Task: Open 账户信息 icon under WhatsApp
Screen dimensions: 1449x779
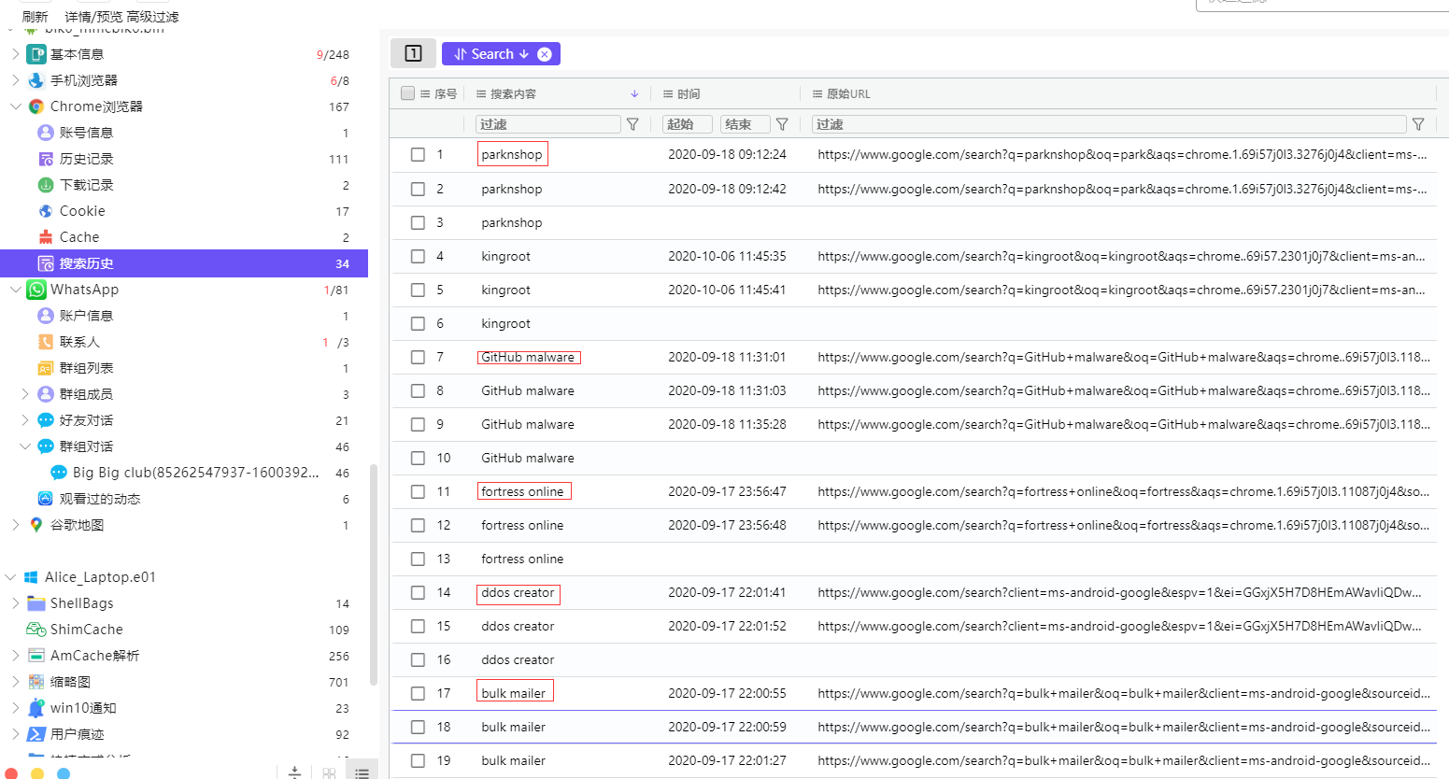Action: (46, 316)
